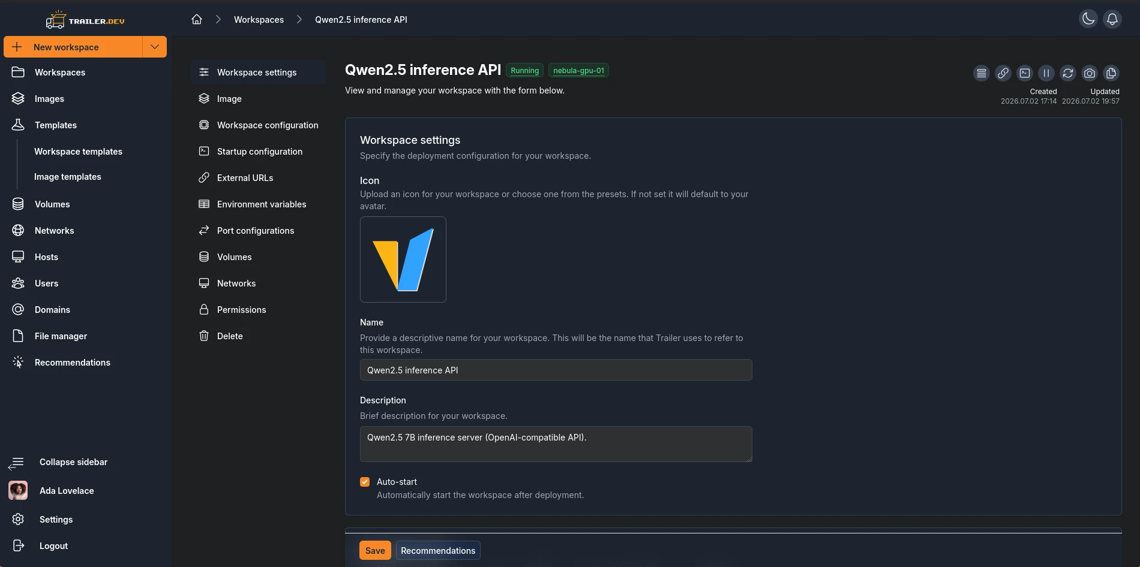The height and width of the screenshot is (567, 1140).
Task: Click the nebula-gpu-01 host badge
Action: pos(578,71)
